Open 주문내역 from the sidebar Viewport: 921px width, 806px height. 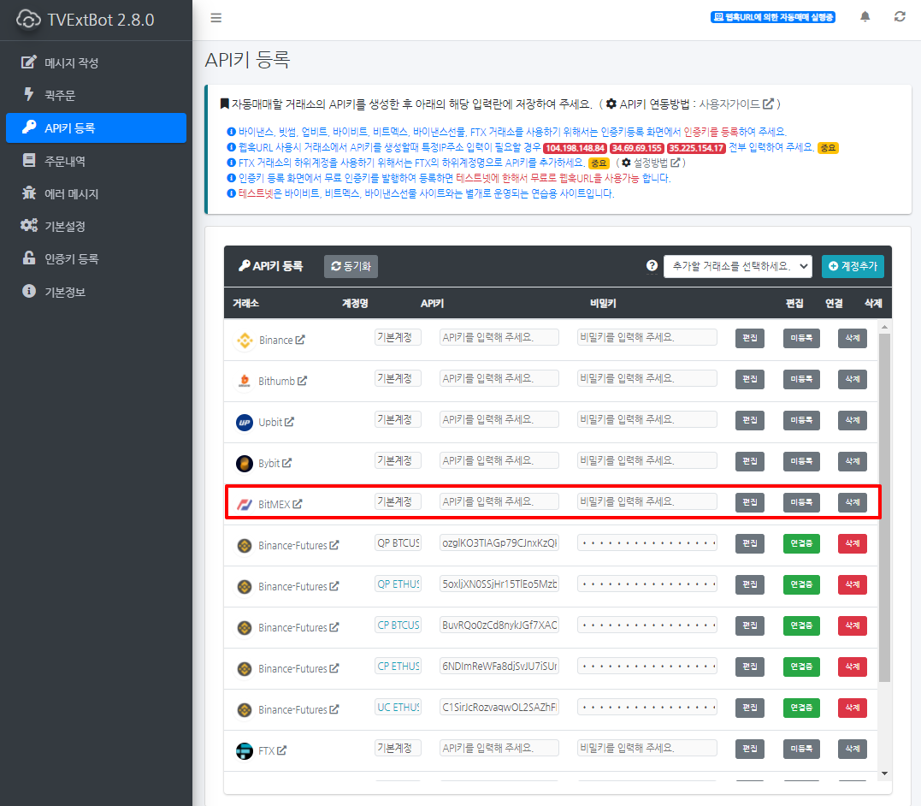coord(65,161)
